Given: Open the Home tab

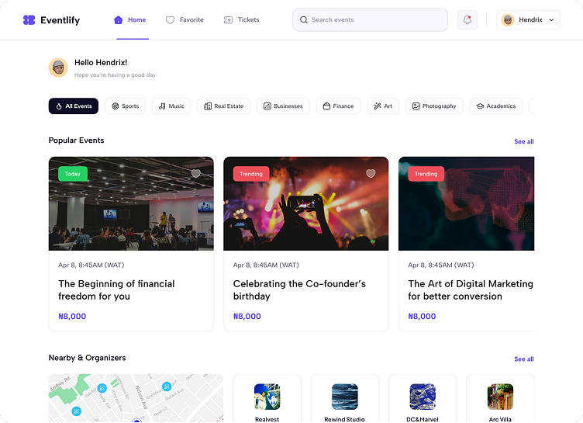Looking at the screenshot, I should [x=130, y=19].
